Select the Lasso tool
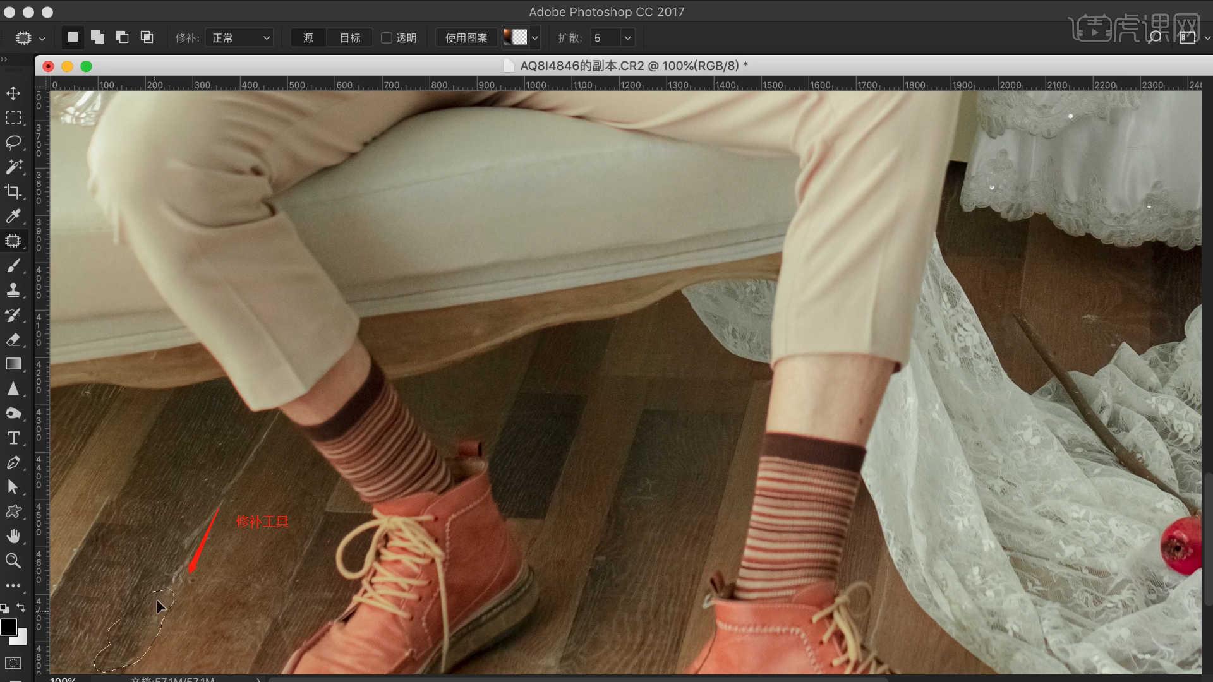Screen dimensions: 1213x682 coord(13,142)
